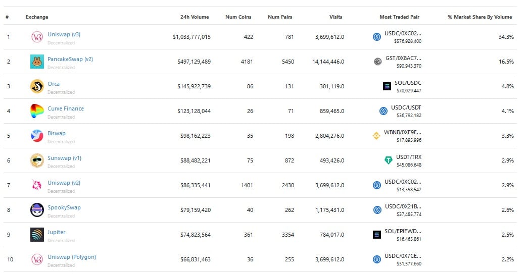Sort by the # rank column header

coord(7,17)
